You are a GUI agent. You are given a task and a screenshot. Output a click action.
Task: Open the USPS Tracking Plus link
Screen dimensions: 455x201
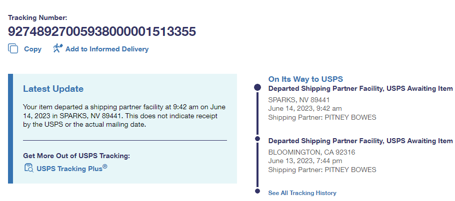[71, 168]
